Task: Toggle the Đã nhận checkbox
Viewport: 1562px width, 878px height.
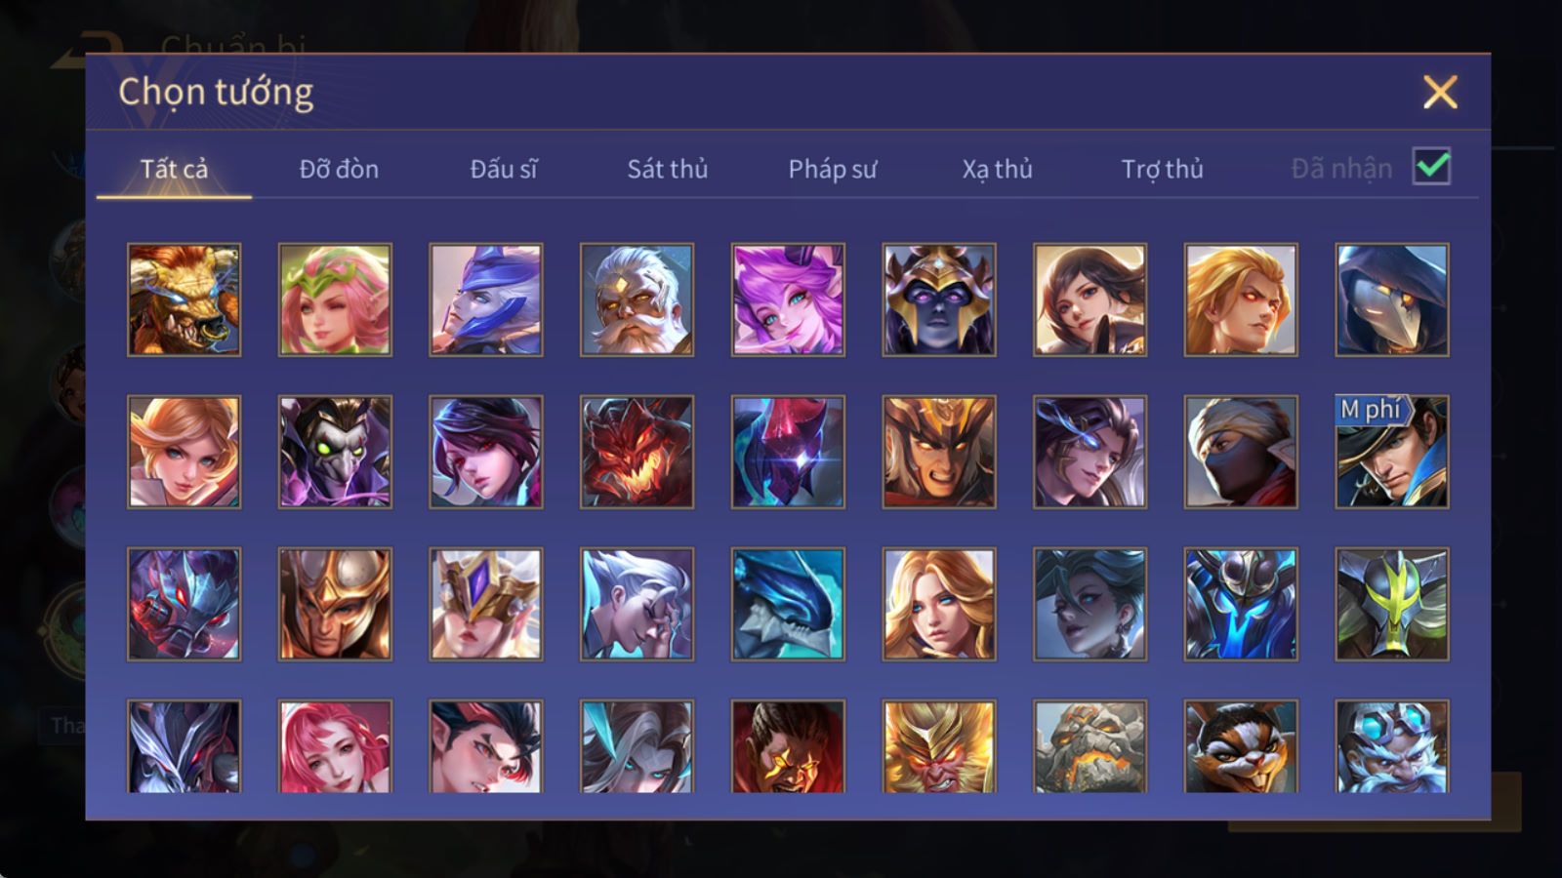Action: (1431, 167)
